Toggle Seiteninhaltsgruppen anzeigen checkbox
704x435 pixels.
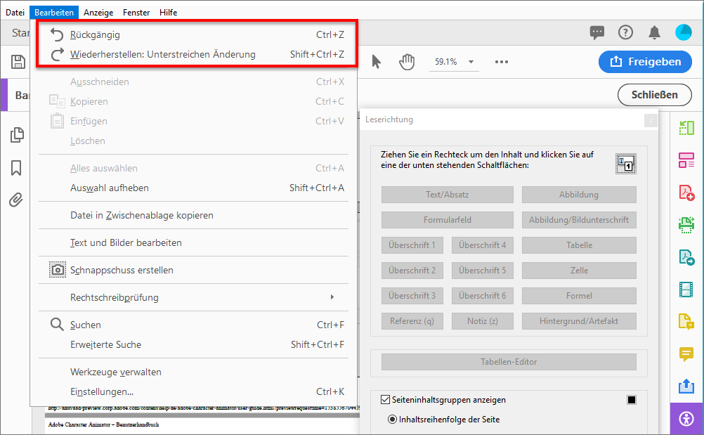tap(385, 400)
